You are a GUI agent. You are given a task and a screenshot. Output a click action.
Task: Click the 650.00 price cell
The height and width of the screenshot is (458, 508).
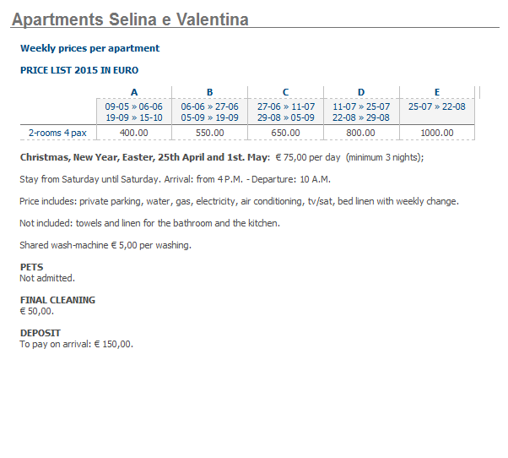coord(285,133)
